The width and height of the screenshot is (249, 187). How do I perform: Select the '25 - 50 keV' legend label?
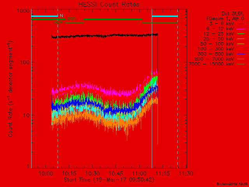[x=219, y=39]
